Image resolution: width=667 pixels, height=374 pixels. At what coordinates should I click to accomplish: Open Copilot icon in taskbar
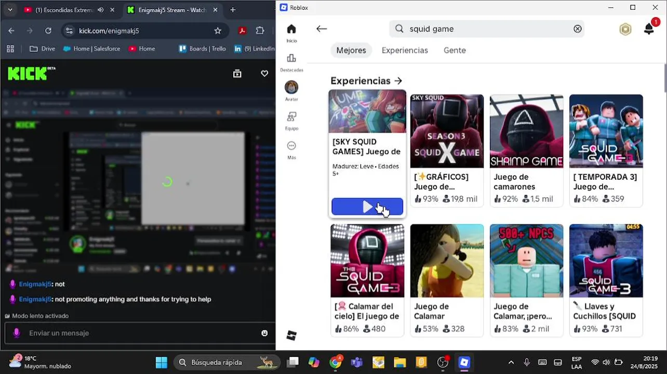tap(314, 362)
